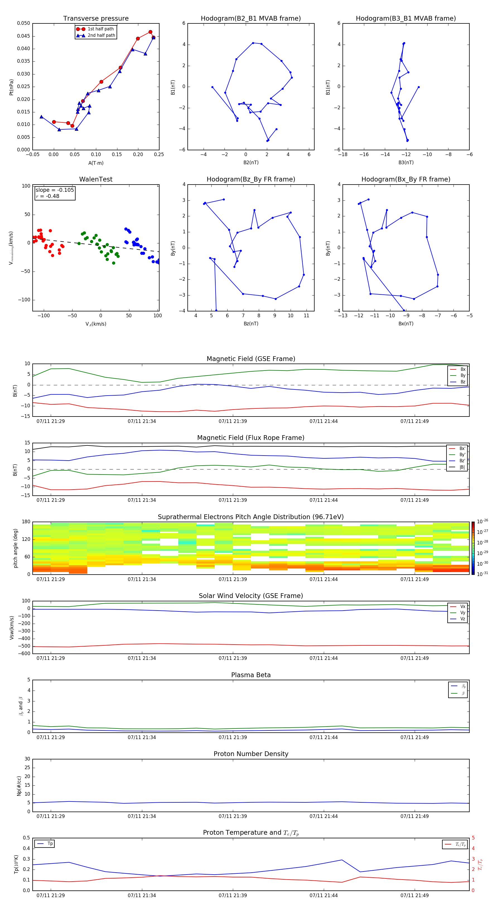Select the "Vy" legend entry
This screenshot has width=502, height=920.
click(458, 612)
